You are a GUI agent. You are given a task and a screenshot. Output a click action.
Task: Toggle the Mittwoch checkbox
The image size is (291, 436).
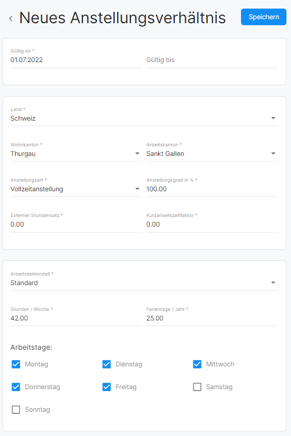tap(197, 364)
